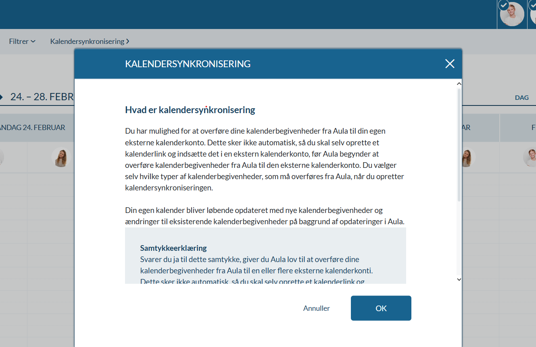This screenshot has height=347, width=536.
Task: Toggle checkmark on rightmost partially visible profile
Action: [533, 5]
